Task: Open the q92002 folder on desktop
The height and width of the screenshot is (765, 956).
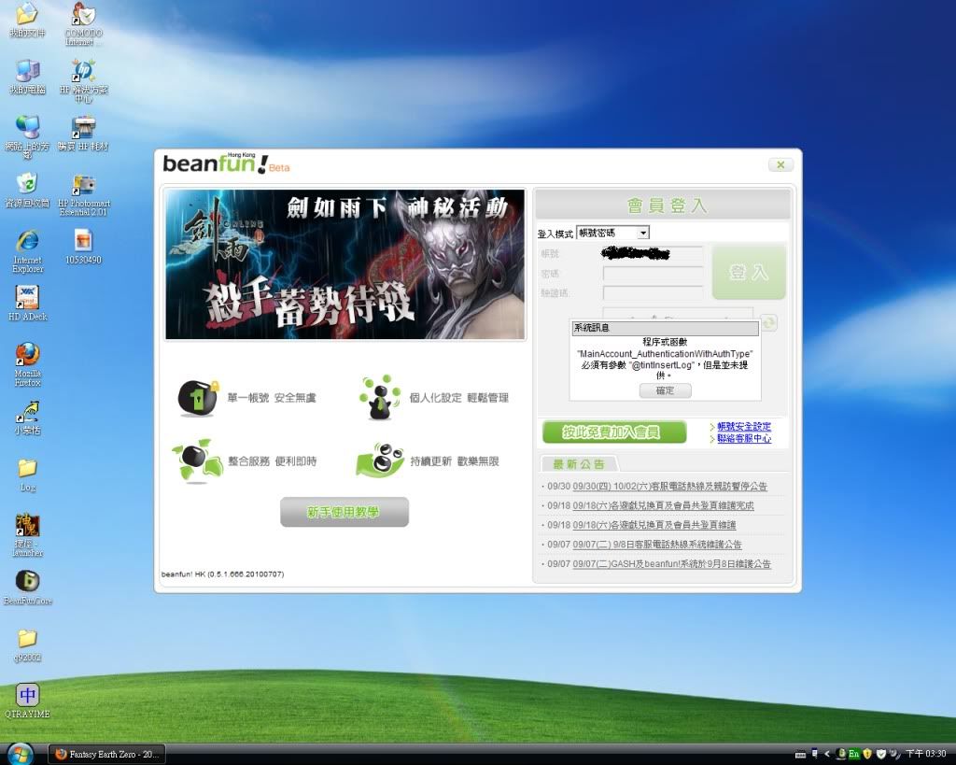Action: pos(27,645)
